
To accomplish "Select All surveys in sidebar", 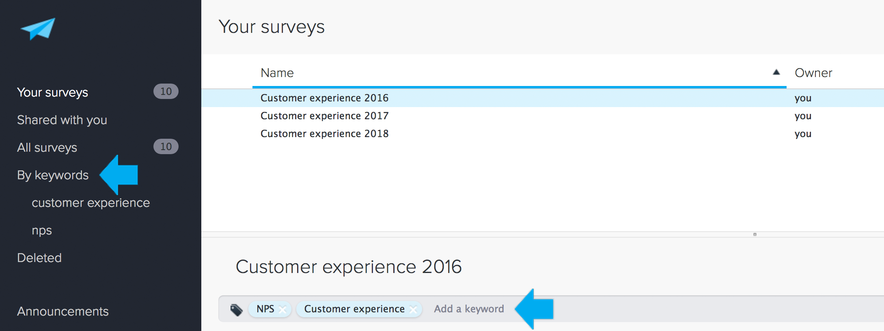I will [47, 148].
